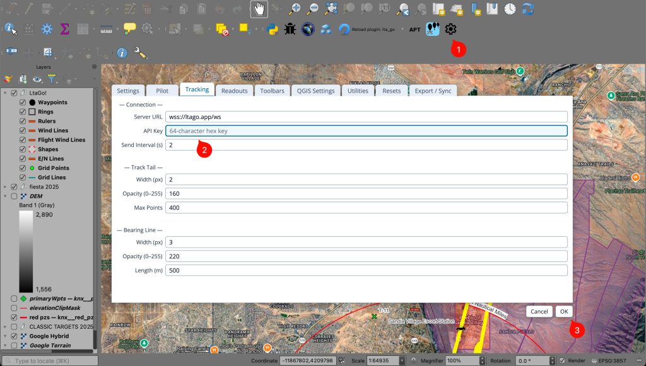The width and height of the screenshot is (646, 366).
Task: Open the Export / Sync tab
Action: pyautogui.click(x=433, y=91)
